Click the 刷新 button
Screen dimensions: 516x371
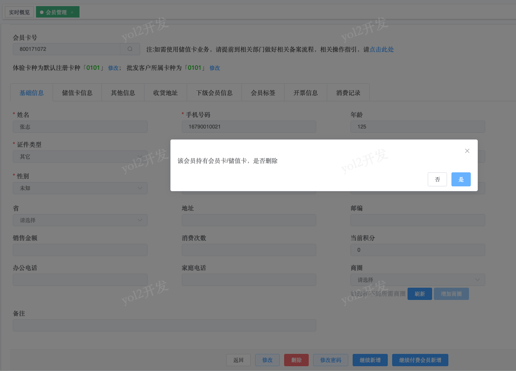click(419, 294)
